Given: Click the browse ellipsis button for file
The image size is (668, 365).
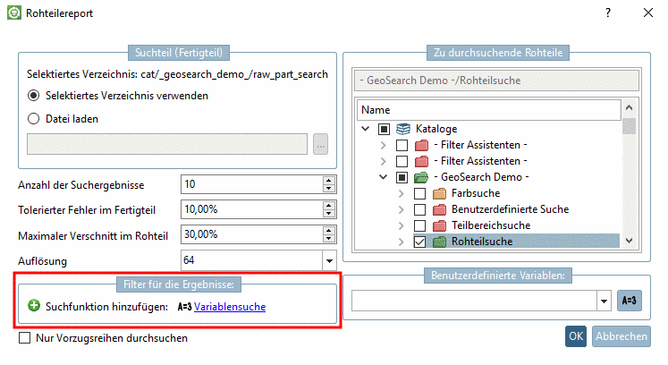Looking at the screenshot, I should coord(320,145).
